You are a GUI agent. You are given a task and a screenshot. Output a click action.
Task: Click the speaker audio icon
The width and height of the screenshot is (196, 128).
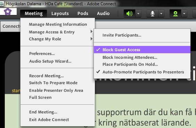(x=129, y=13)
